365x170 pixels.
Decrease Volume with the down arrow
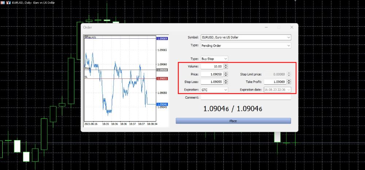226,68
